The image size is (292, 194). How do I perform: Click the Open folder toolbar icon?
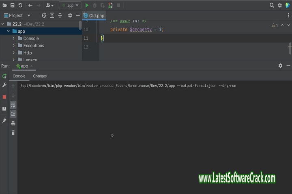point(4,5)
